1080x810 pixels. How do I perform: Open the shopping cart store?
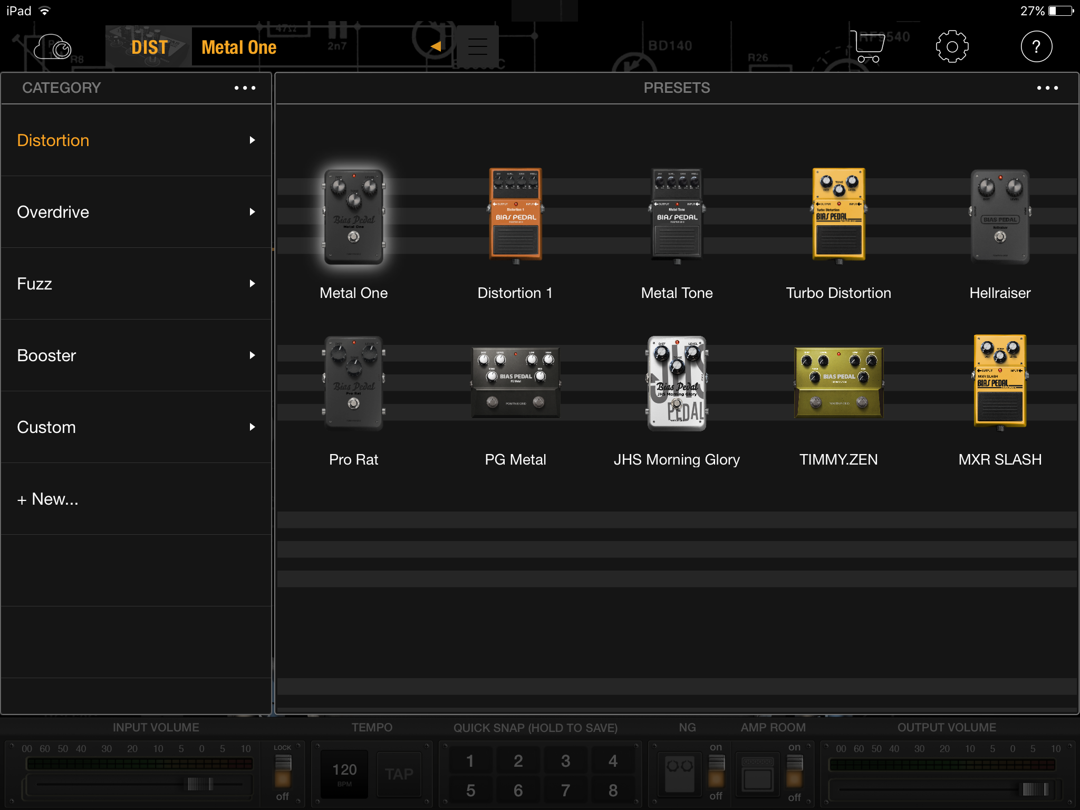[x=867, y=47]
